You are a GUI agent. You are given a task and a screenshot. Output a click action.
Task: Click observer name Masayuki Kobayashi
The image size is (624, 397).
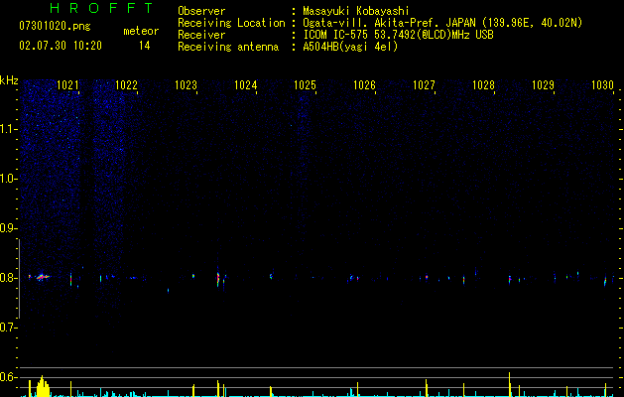click(355, 11)
